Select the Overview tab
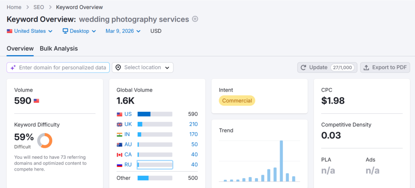The image size is (415, 188). point(20,49)
